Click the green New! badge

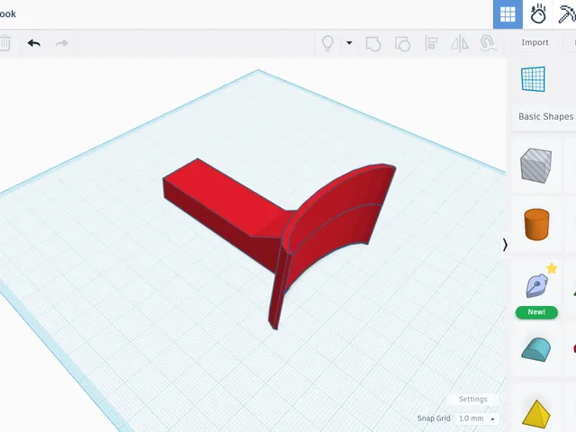tap(536, 312)
